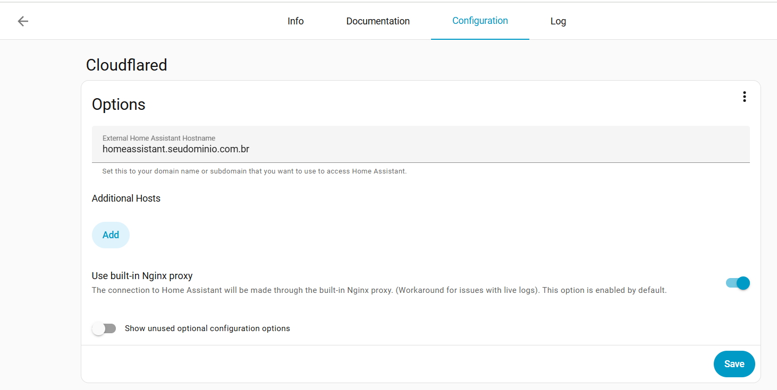Click the three-dot menu on the Options card
Viewport: 777px width, 390px height.
tap(744, 97)
